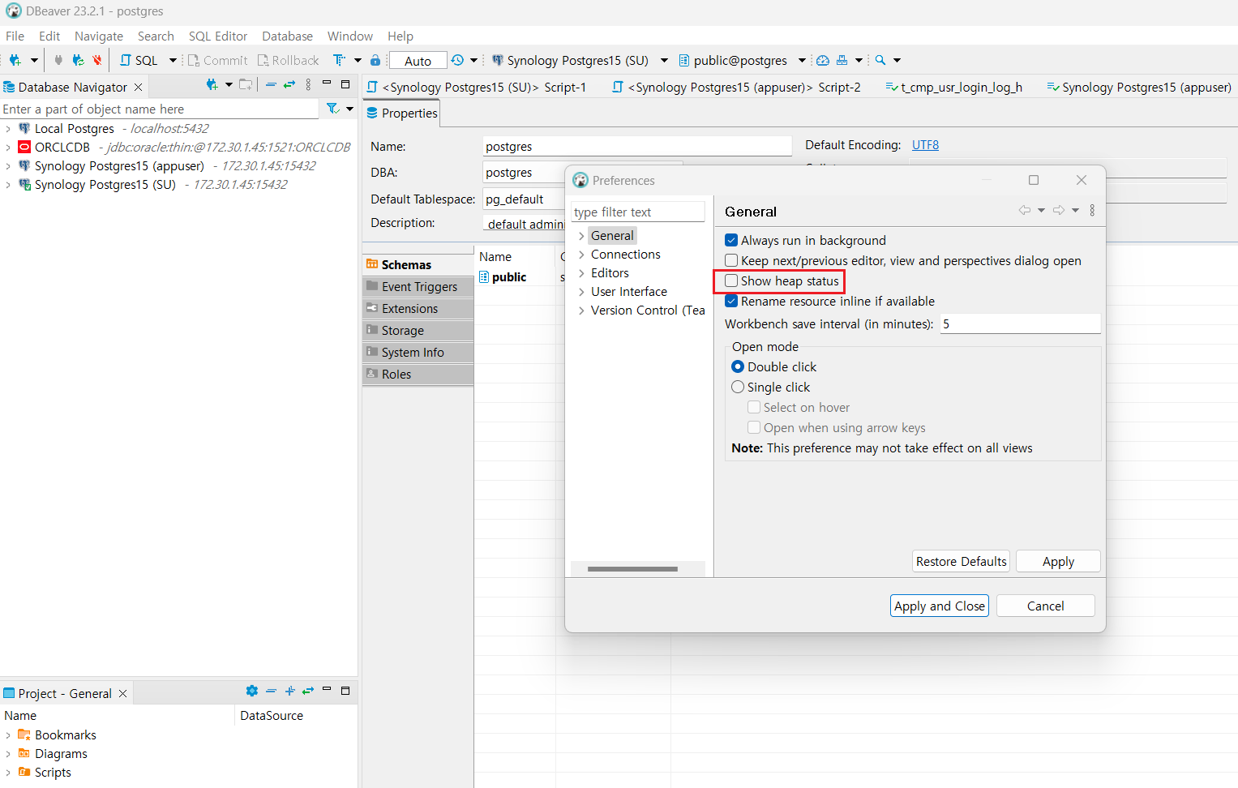Click the Connect plug icon in main toolbar

pyautogui.click(x=58, y=60)
